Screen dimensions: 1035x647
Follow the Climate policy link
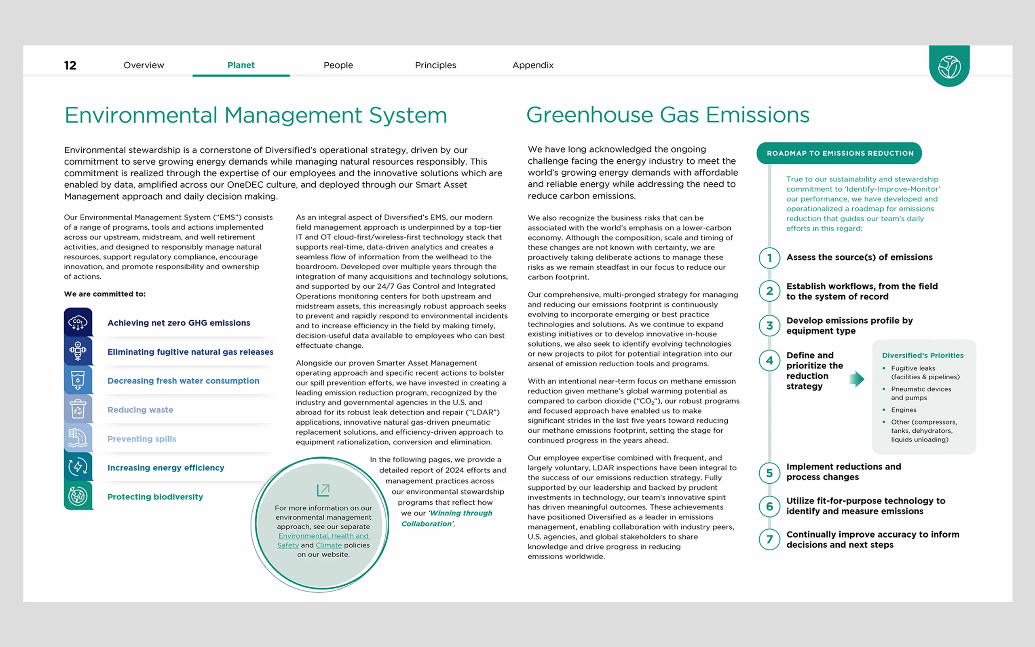click(x=328, y=545)
